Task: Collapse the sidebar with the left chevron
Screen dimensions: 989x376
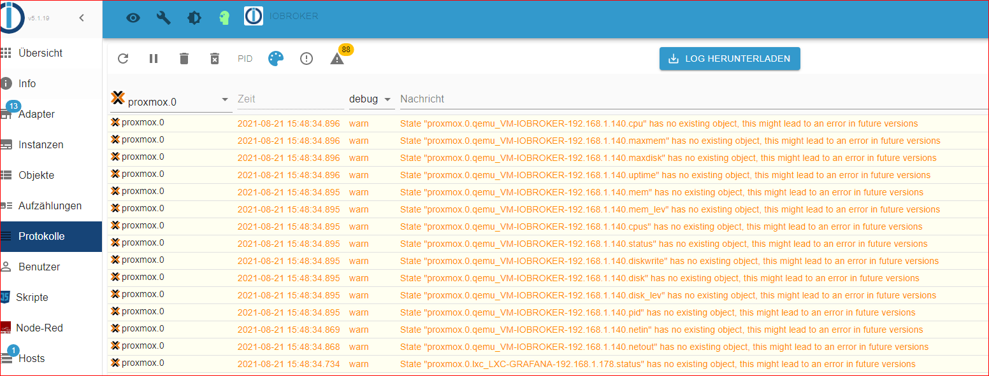Action: [82, 18]
